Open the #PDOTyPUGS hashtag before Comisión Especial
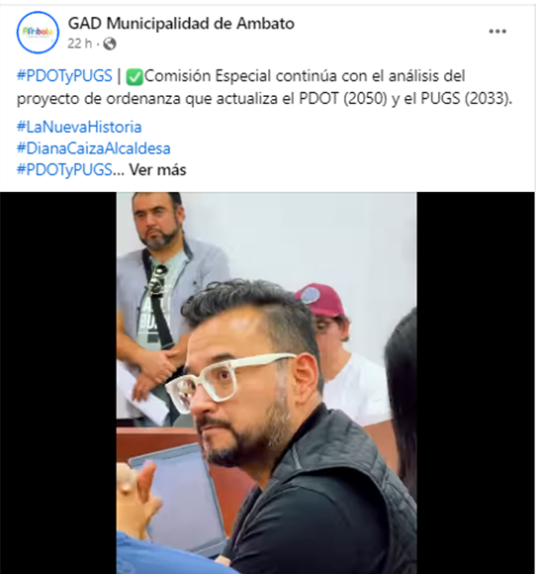This screenshot has width=536, height=574. (64, 76)
